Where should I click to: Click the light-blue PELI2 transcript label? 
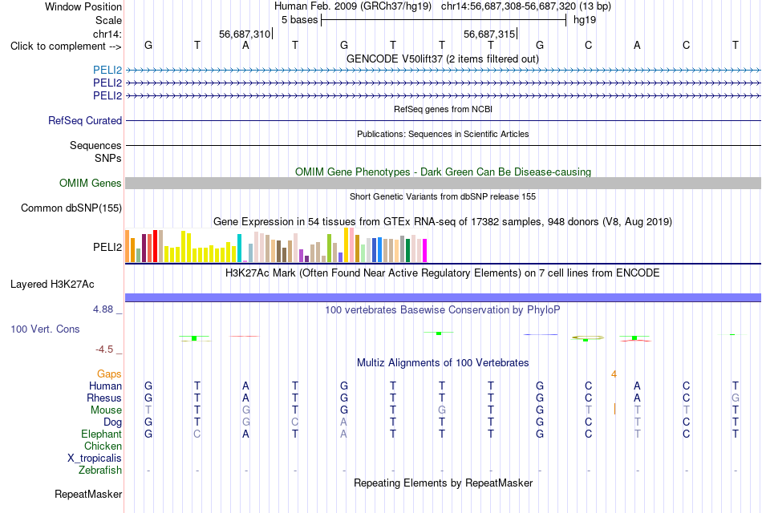point(107,70)
